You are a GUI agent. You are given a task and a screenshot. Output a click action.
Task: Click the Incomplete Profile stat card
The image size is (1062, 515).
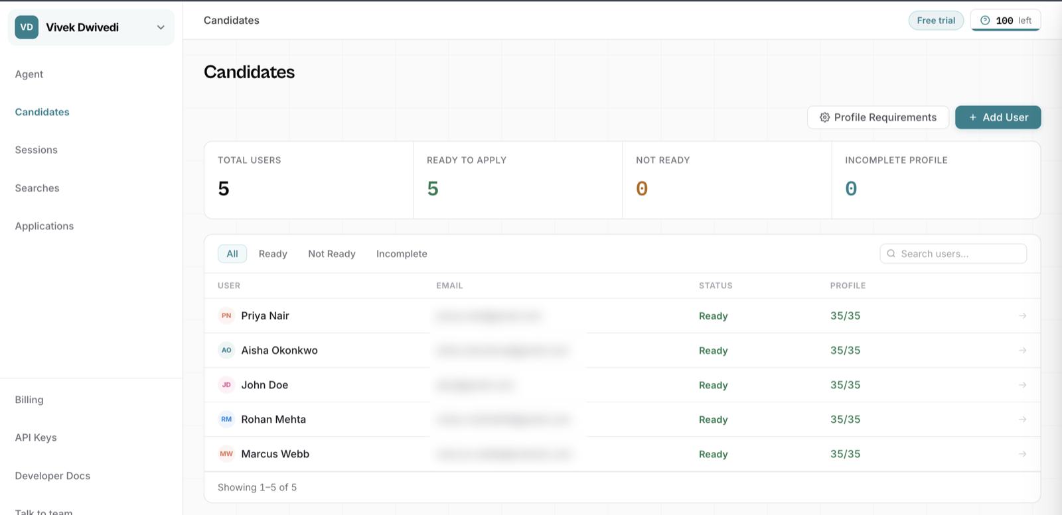point(936,180)
